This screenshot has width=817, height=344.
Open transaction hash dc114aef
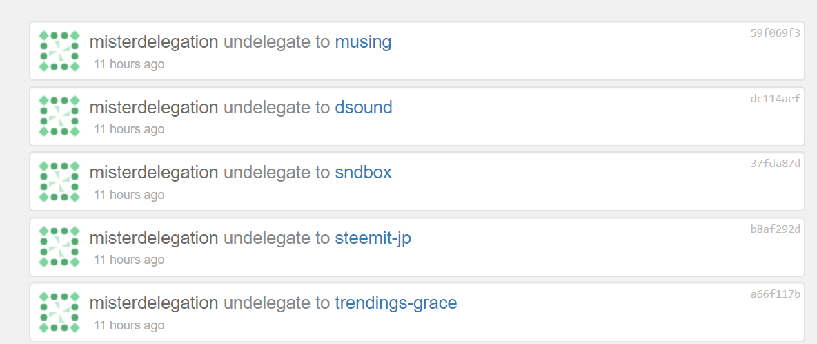[775, 98]
